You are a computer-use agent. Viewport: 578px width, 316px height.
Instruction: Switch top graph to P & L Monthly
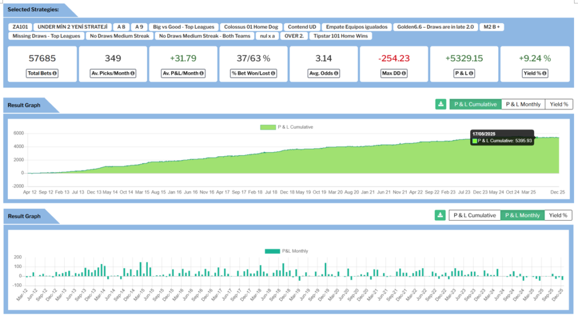pos(523,104)
